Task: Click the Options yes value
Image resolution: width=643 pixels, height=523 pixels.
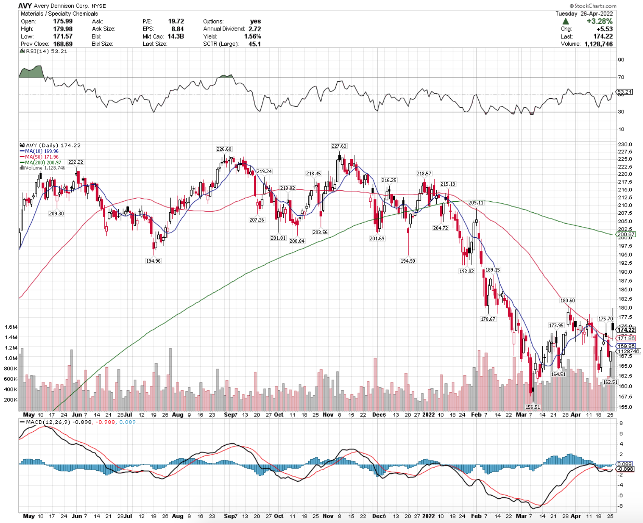Action: pyautogui.click(x=256, y=21)
